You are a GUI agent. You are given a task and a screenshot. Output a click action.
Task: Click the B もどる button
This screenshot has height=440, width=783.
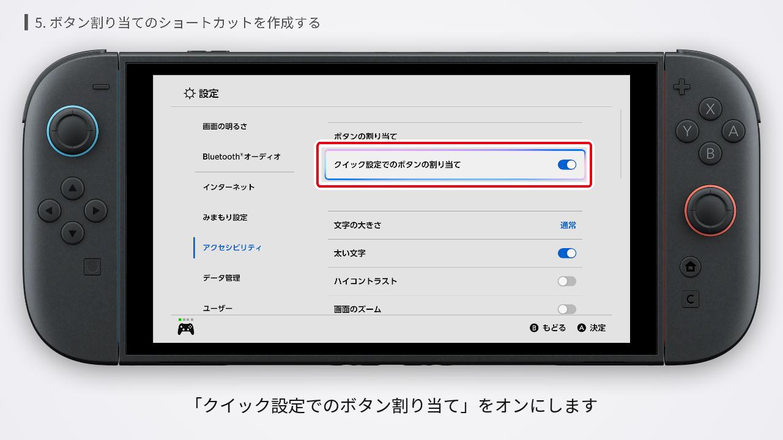coord(551,328)
